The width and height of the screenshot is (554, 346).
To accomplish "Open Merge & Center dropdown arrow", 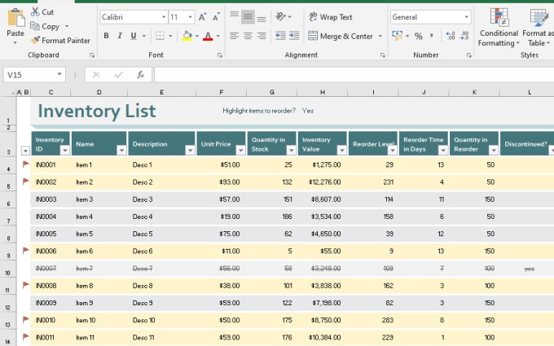I will click(380, 36).
